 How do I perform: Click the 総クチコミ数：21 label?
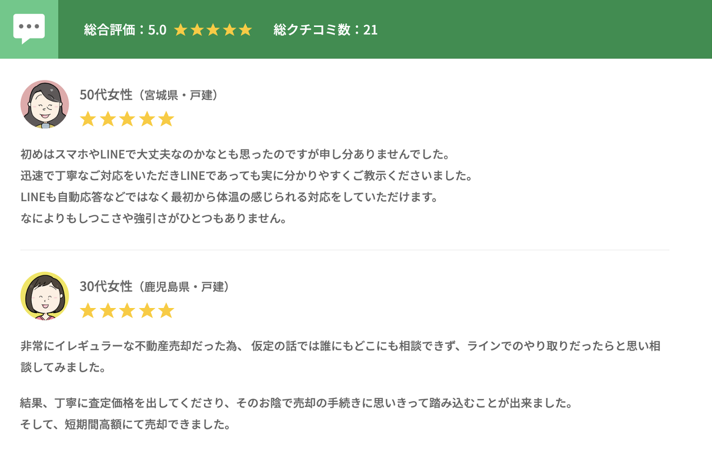325,30
